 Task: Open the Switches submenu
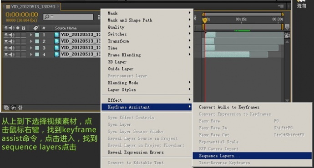[x=147, y=34]
